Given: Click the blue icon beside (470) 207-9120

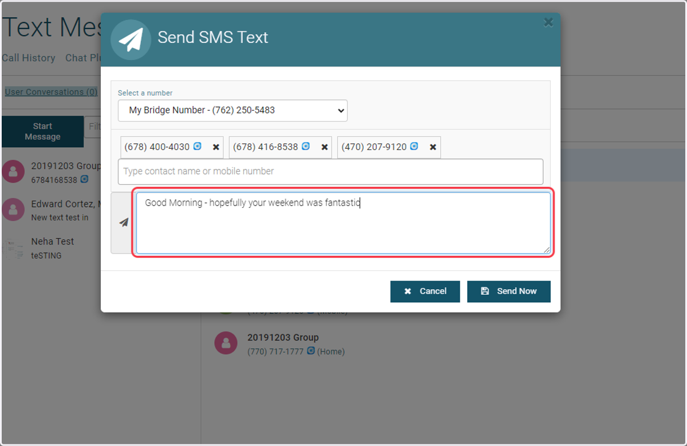Looking at the screenshot, I should coord(414,147).
